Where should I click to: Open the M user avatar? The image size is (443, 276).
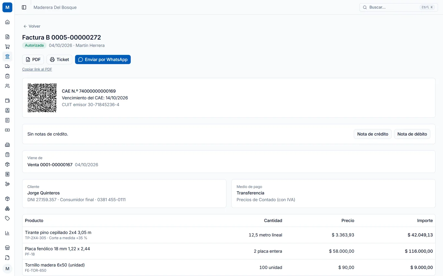[7, 269]
